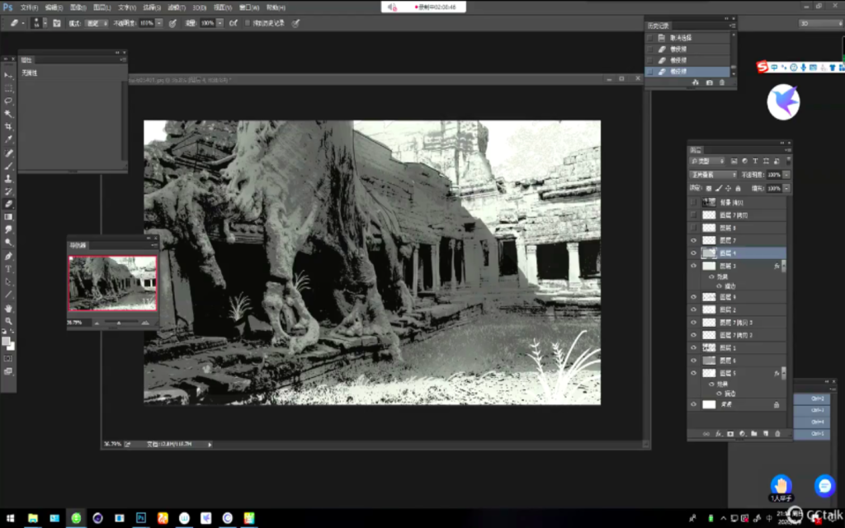Select the Crop tool
The width and height of the screenshot is (845, 528).
[x=9, y=126]
